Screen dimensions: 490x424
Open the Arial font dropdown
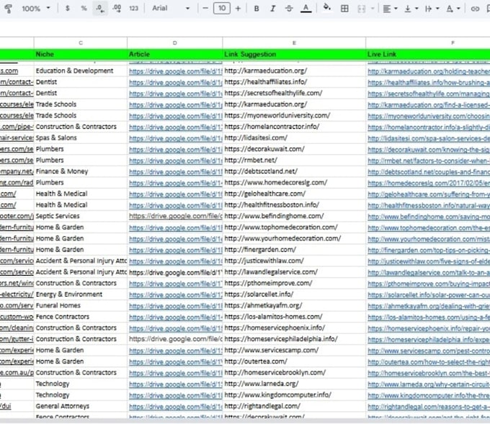click(x=171, y=9)
